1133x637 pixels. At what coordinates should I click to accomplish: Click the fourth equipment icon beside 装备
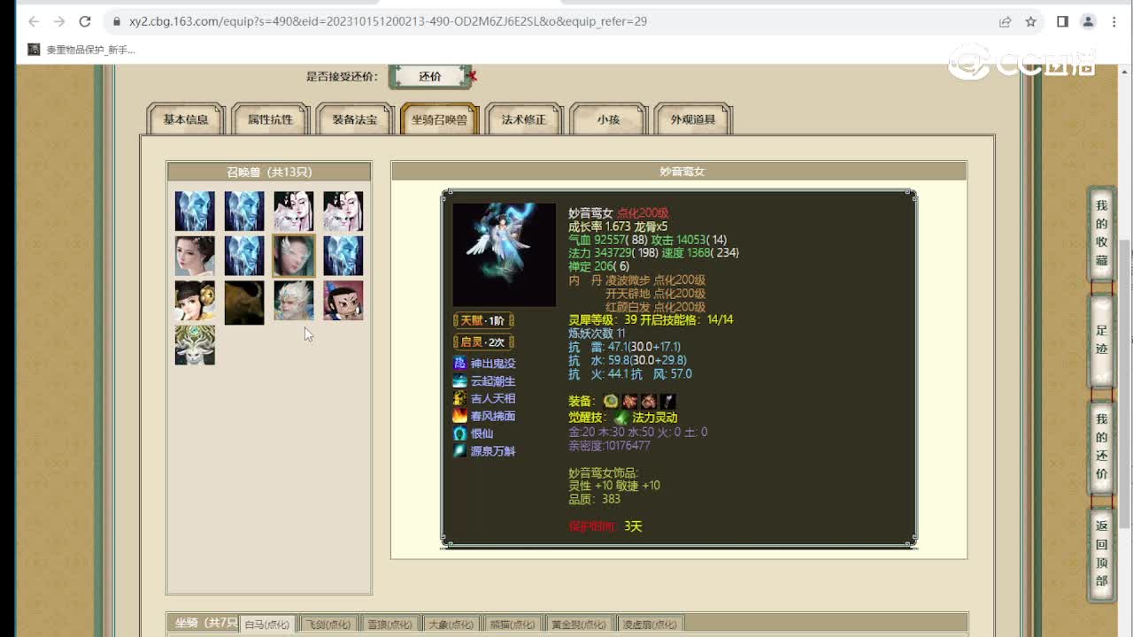coord(668,401)
